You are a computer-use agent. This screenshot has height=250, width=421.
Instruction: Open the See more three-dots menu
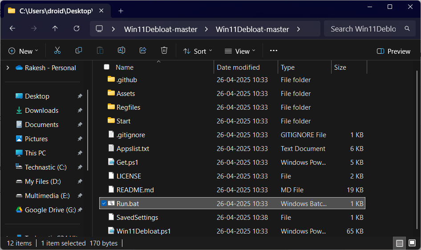[274, 51]
